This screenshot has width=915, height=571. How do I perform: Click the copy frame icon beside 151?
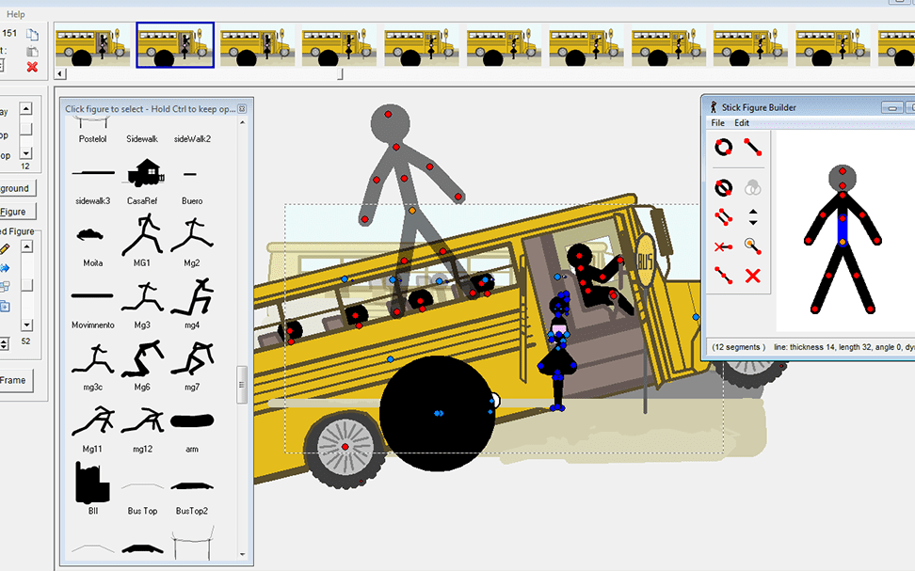[32, 35]
